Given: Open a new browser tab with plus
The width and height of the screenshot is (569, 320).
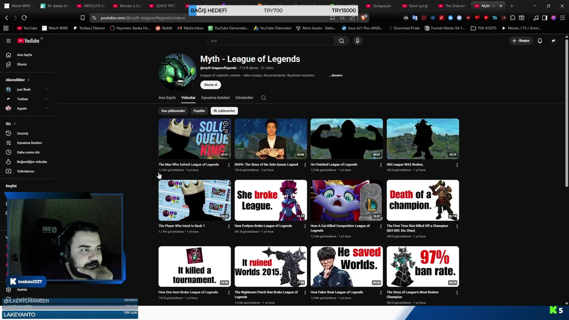Looking at the screenshot, I should click(511, 6).
